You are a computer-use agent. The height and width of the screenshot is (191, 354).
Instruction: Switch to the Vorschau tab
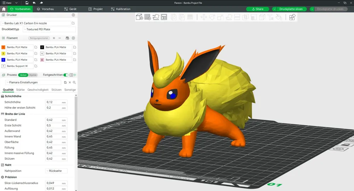(x=45, y=9)
